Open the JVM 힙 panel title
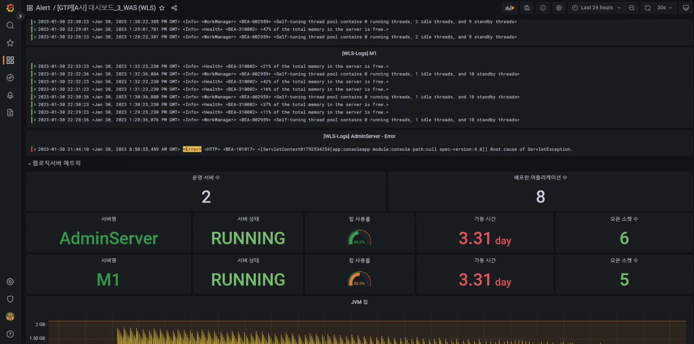Viewport: 694px width, 344px height. click(x=359, y=302)
